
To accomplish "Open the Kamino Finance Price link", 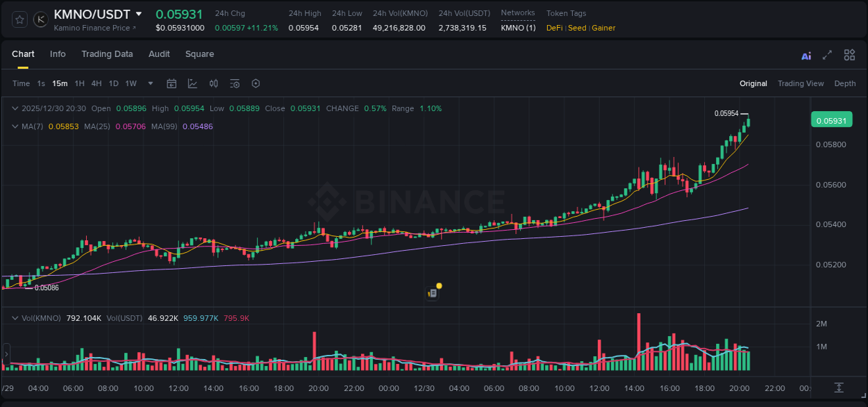I will 95,28.
